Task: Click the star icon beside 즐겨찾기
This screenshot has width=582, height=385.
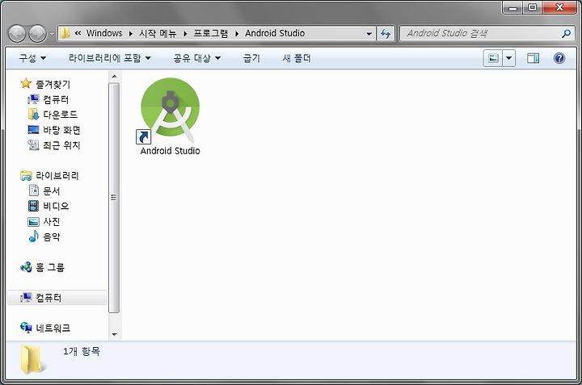Action: pos(26,83)
